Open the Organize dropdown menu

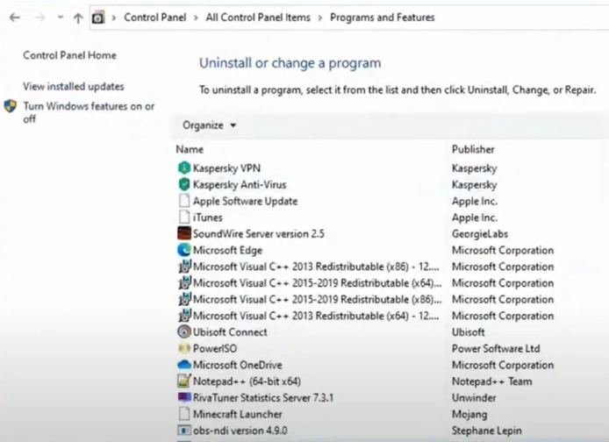[x=210, y=125]
